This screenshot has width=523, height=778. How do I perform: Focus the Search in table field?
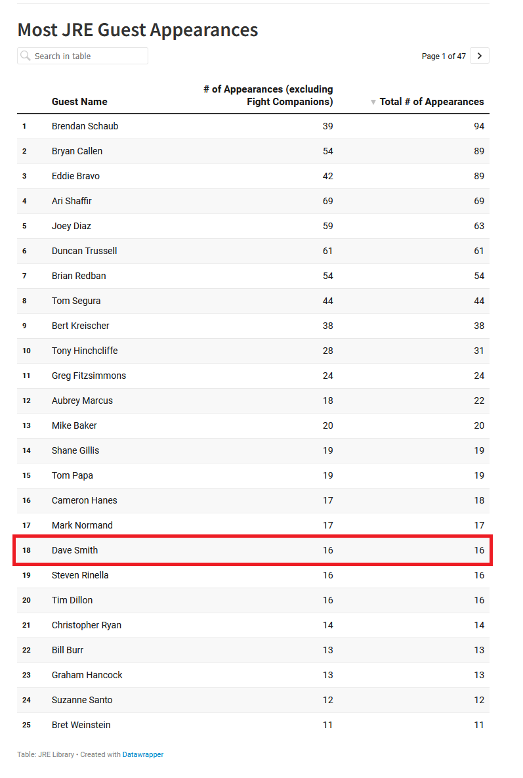[83, 56]
